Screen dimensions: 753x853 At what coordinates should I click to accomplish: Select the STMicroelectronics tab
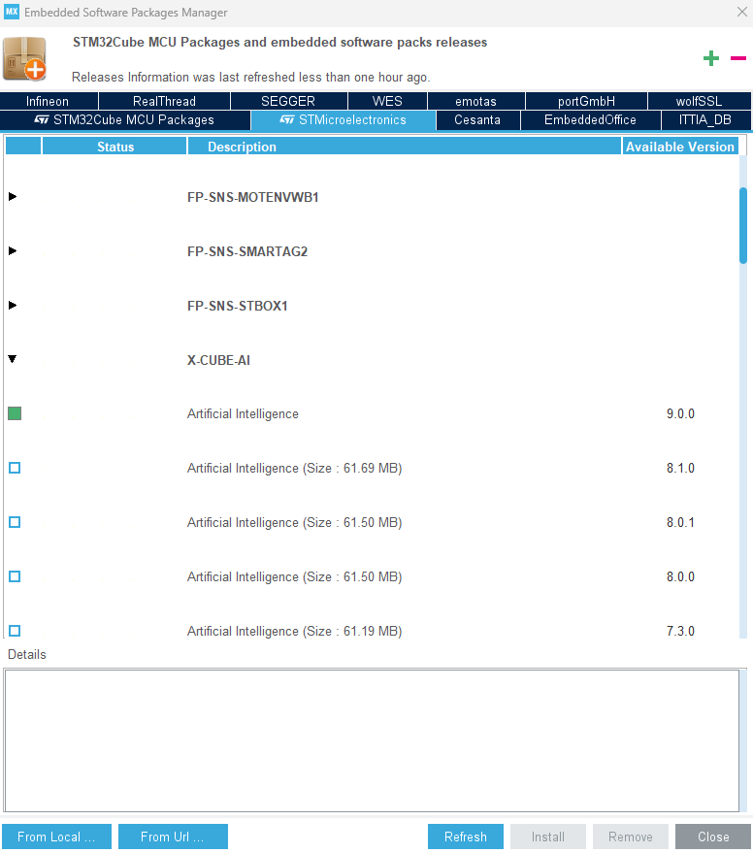[x=344, y=120]
